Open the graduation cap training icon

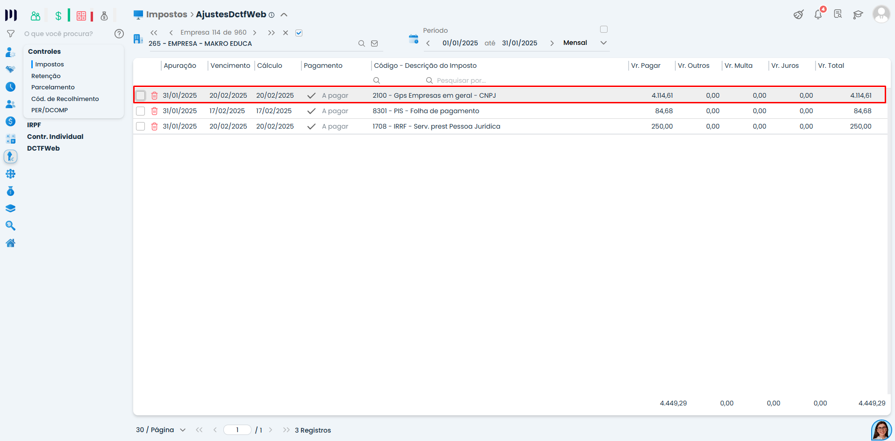[x=858, y=14]
